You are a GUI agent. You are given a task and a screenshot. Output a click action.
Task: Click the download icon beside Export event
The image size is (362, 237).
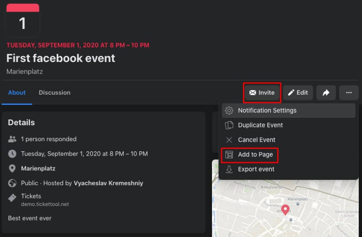[229, 169]
